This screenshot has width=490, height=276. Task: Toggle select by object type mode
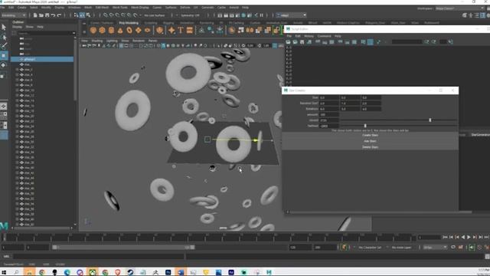pos(82,15)
